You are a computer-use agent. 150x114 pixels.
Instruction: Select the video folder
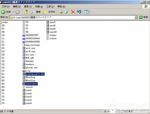click(5, 22)
